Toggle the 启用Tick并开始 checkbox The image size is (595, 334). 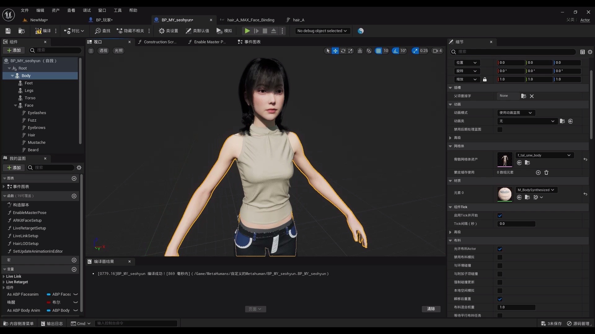[500, 216]
